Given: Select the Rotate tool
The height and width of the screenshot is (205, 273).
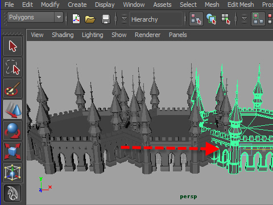Looking at the screenshot, I should coord(13,130).
